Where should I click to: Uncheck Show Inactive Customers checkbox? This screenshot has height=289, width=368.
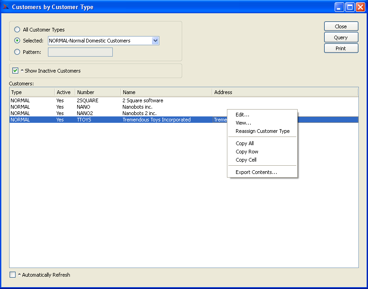coord(15,71)
